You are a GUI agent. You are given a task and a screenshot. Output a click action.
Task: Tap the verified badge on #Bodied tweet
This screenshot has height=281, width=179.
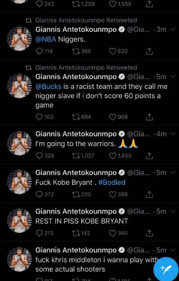[x=122, y=173]
